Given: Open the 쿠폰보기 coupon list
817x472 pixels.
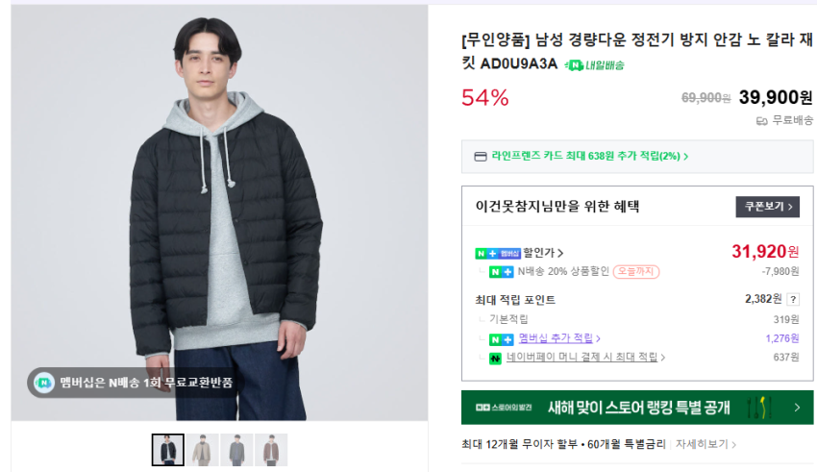Looking at the screenshot, I should pyautogui.click(x=767, y=207).
